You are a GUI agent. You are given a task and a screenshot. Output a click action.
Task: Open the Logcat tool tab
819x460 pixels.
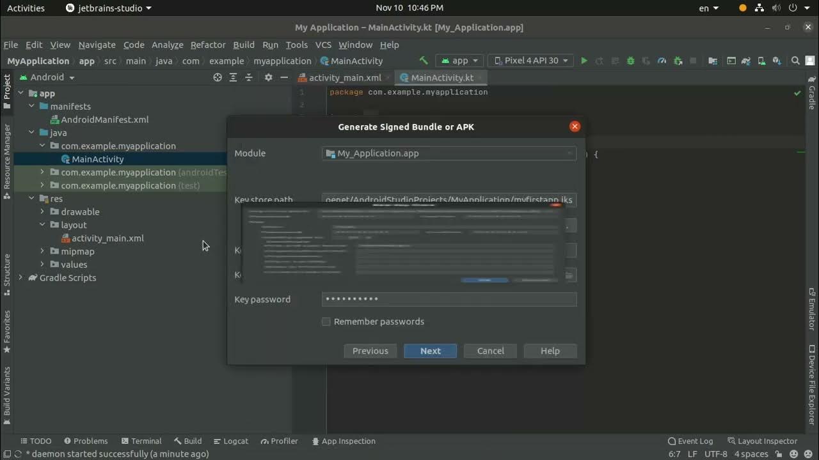[230, 441]
